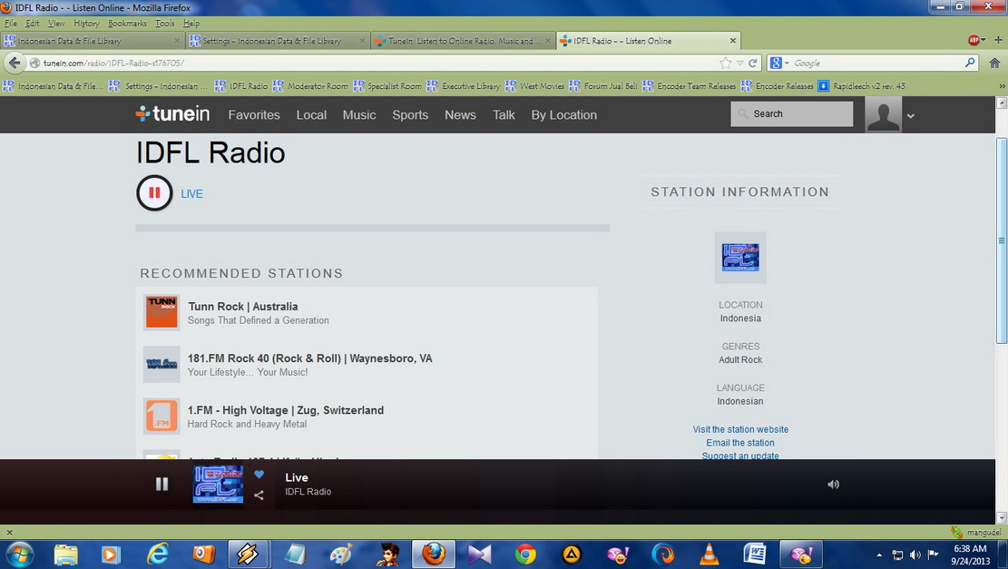
Task: Bookmark this page with the star icon
Action: point(725,64)
